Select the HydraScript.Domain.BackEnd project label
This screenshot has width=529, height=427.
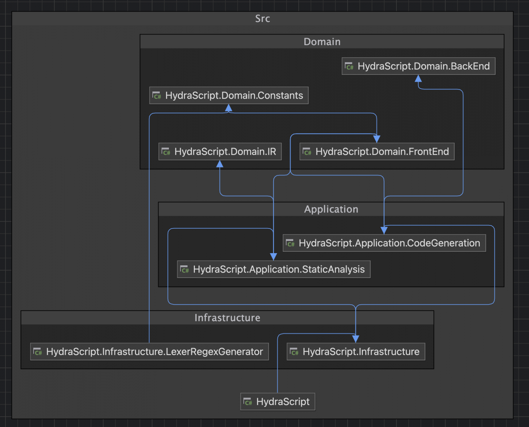[424, 66]
